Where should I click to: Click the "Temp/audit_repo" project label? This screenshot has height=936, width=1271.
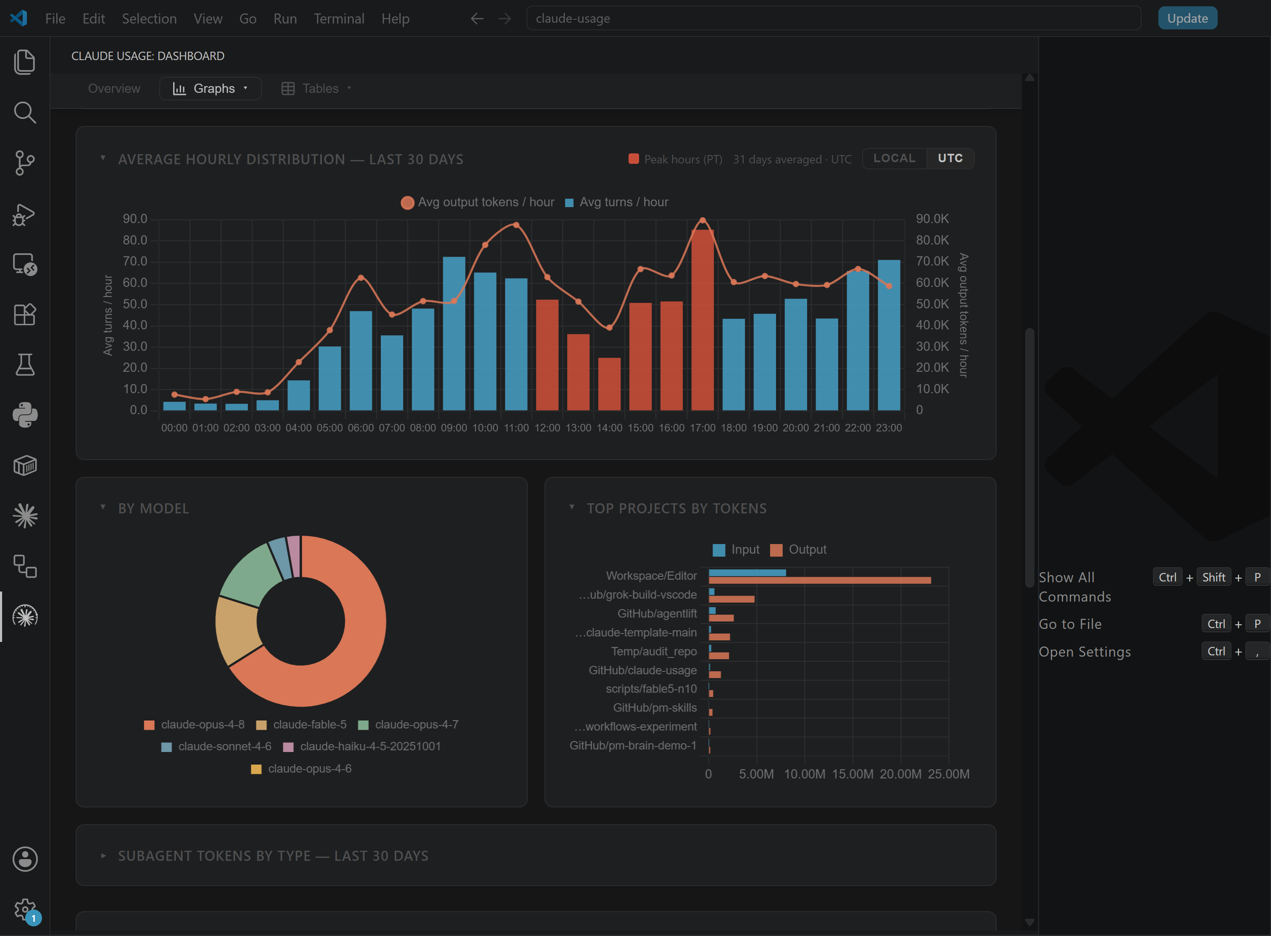point(653,652)
